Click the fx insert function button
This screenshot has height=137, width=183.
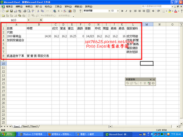41,20
